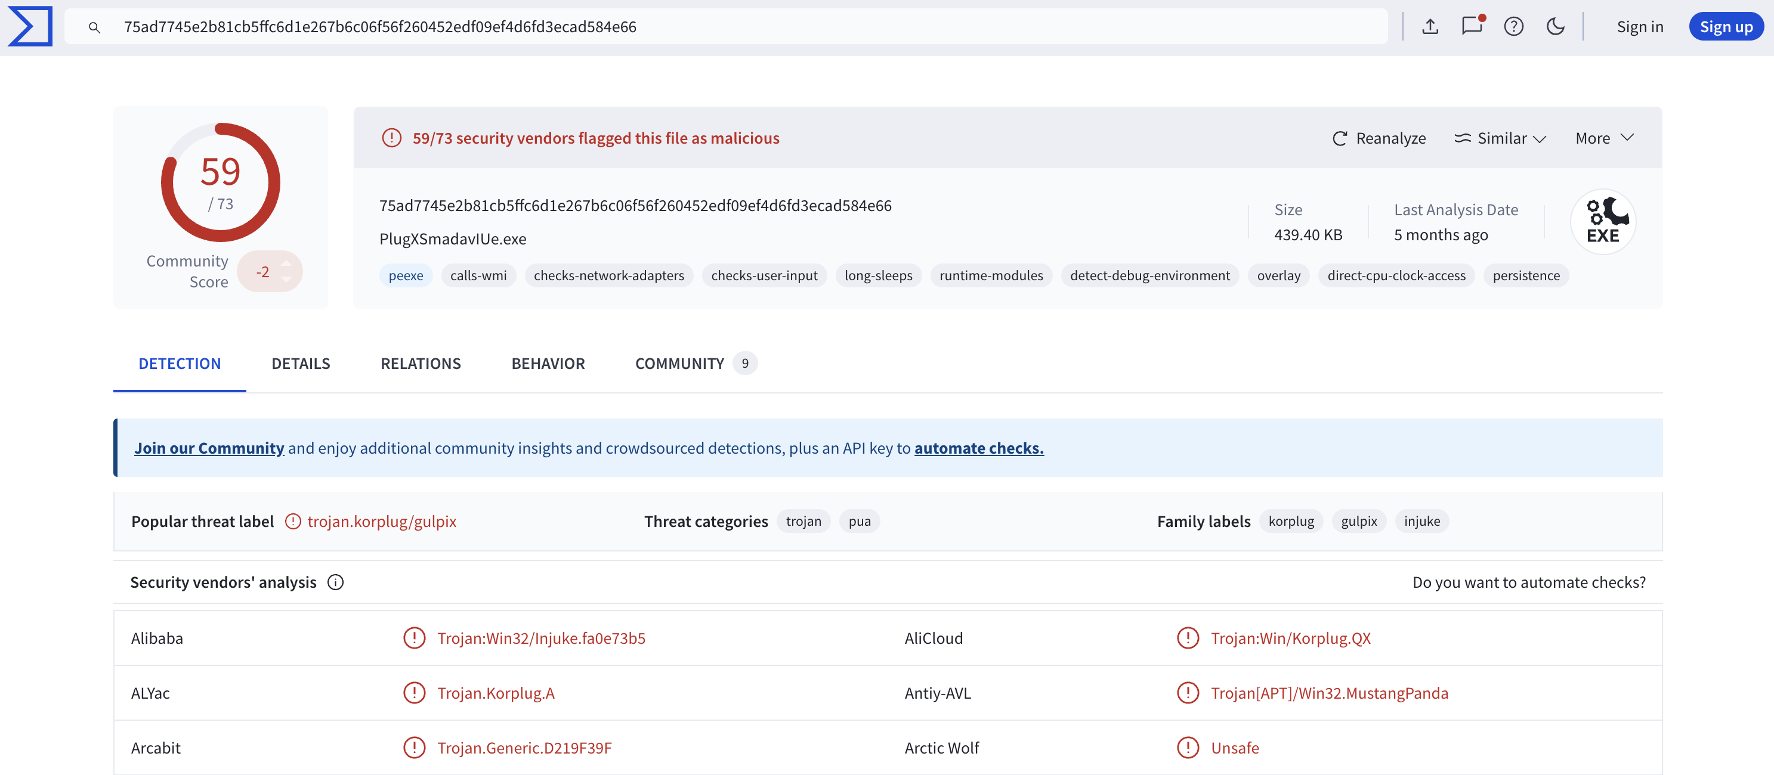Click the 439.40 KB size value
This screenshot has width=1774, height=775.
point(1308,235)
